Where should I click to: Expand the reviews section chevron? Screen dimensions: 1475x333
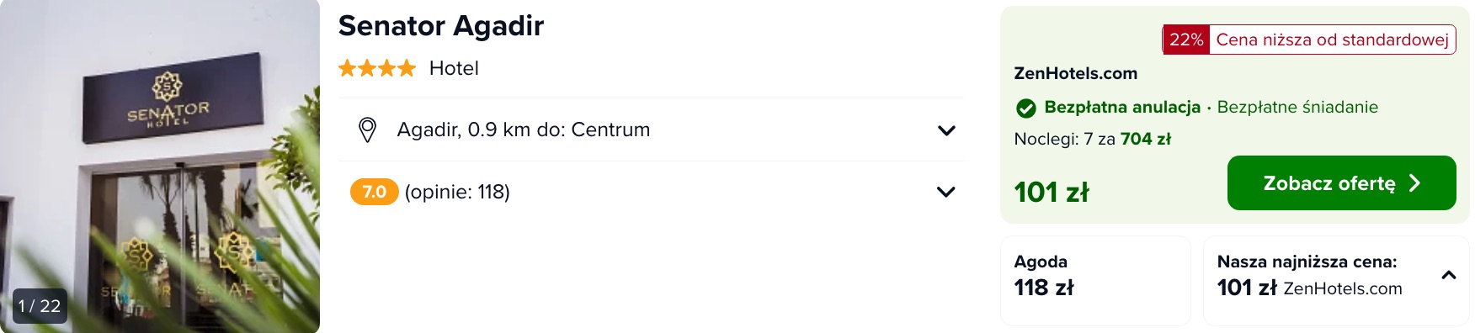coord(946,192)
